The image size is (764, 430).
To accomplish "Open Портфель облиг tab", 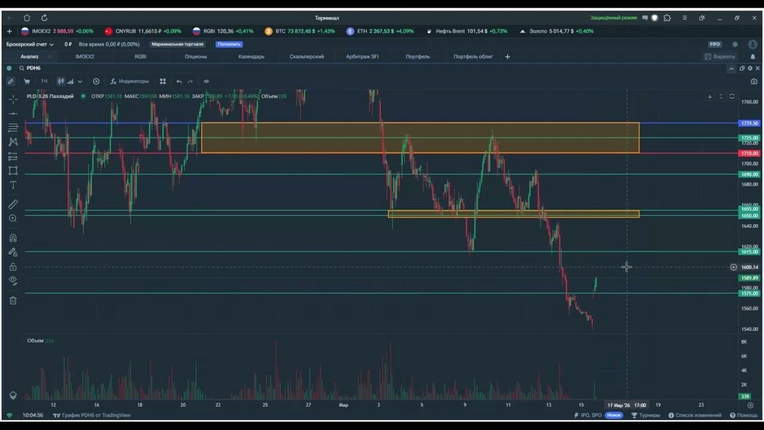I will (x=473, y=57).
